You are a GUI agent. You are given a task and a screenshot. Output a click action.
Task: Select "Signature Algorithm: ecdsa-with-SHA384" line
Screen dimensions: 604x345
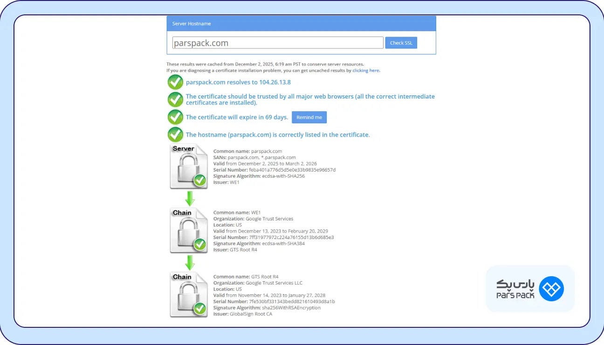pos(259,244)
